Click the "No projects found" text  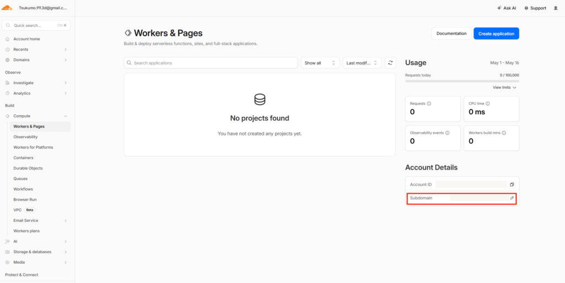pos(259,118)
